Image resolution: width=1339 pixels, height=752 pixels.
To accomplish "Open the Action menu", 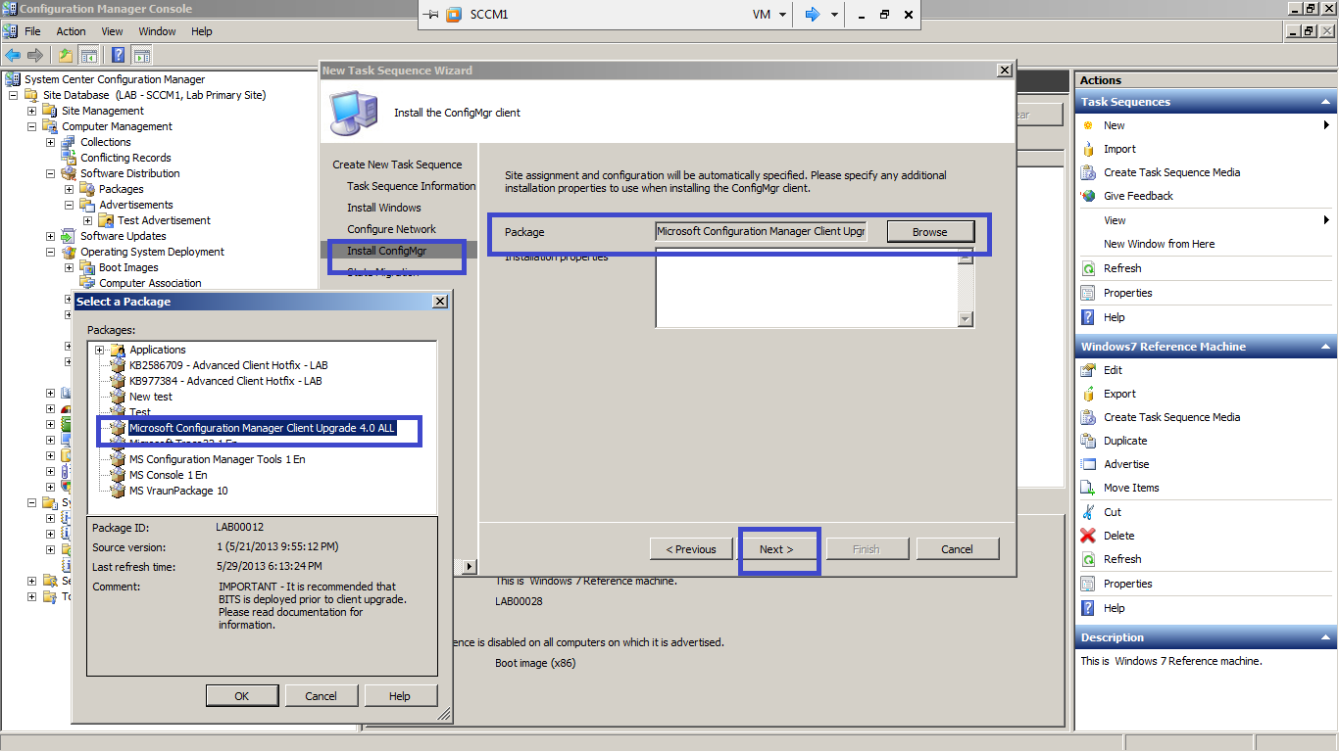I will [71, 30].
